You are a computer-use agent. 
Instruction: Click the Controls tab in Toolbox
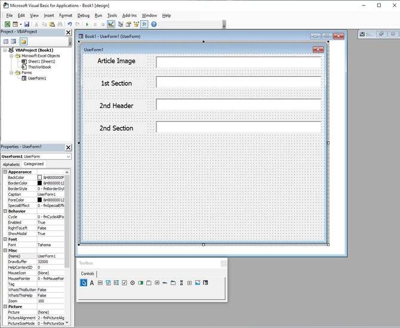click(88, 274)
